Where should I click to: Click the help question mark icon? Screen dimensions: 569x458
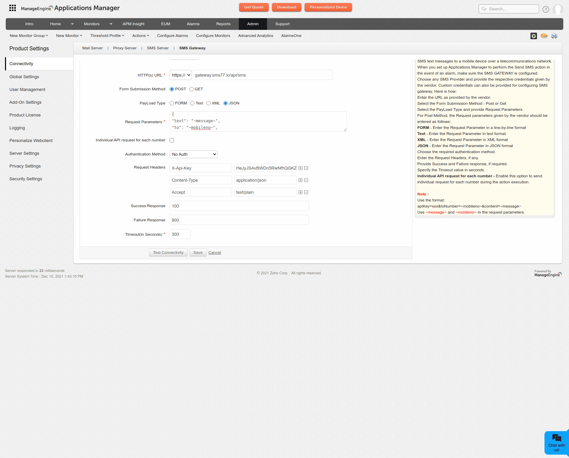tap(546, 9)
